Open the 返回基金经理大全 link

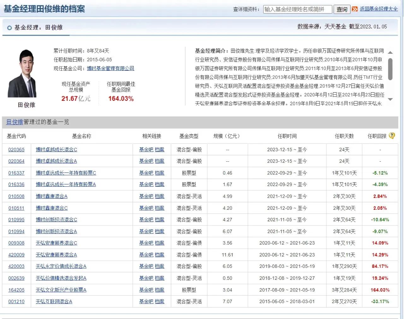[x=378, y=9]
